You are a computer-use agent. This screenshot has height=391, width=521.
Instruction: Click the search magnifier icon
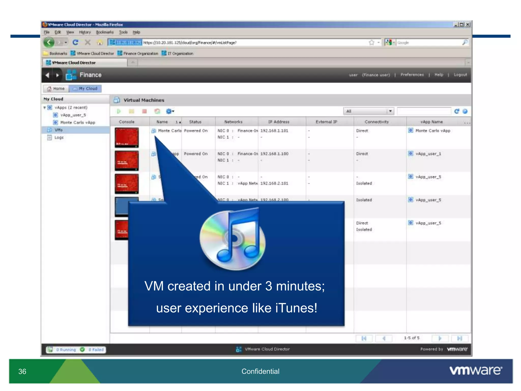[x=465, y=43]
